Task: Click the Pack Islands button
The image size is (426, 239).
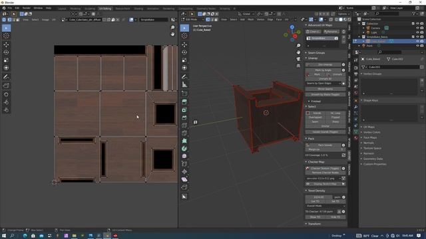Action: [323, 145]
